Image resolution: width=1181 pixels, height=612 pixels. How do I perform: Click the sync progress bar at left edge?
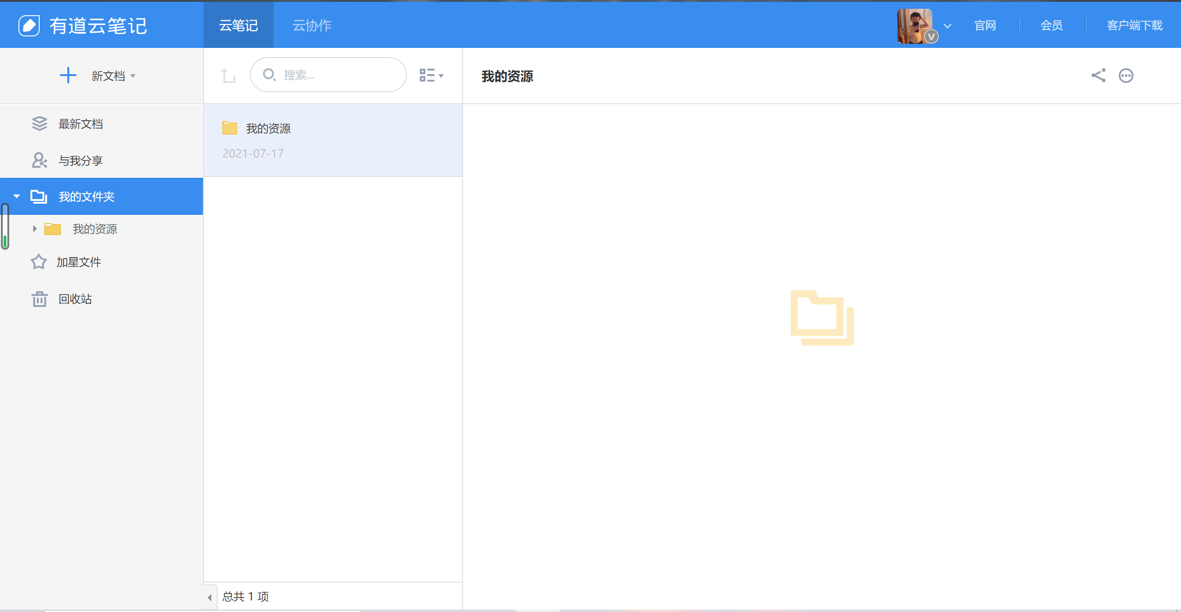[5, 226]
